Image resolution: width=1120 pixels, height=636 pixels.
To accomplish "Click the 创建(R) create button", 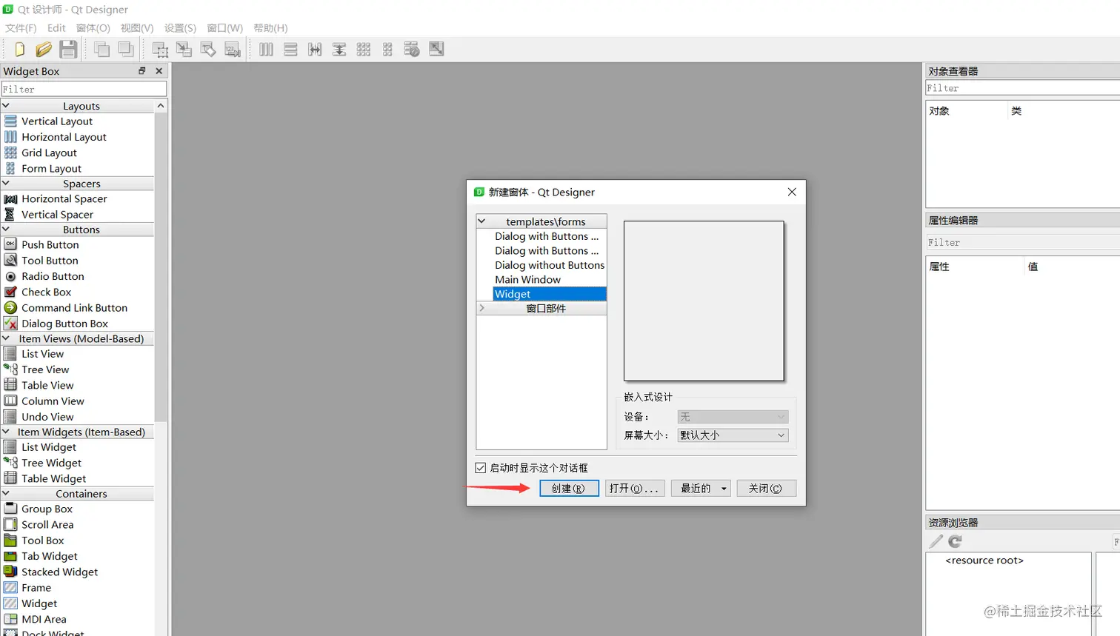I will 569,488.
